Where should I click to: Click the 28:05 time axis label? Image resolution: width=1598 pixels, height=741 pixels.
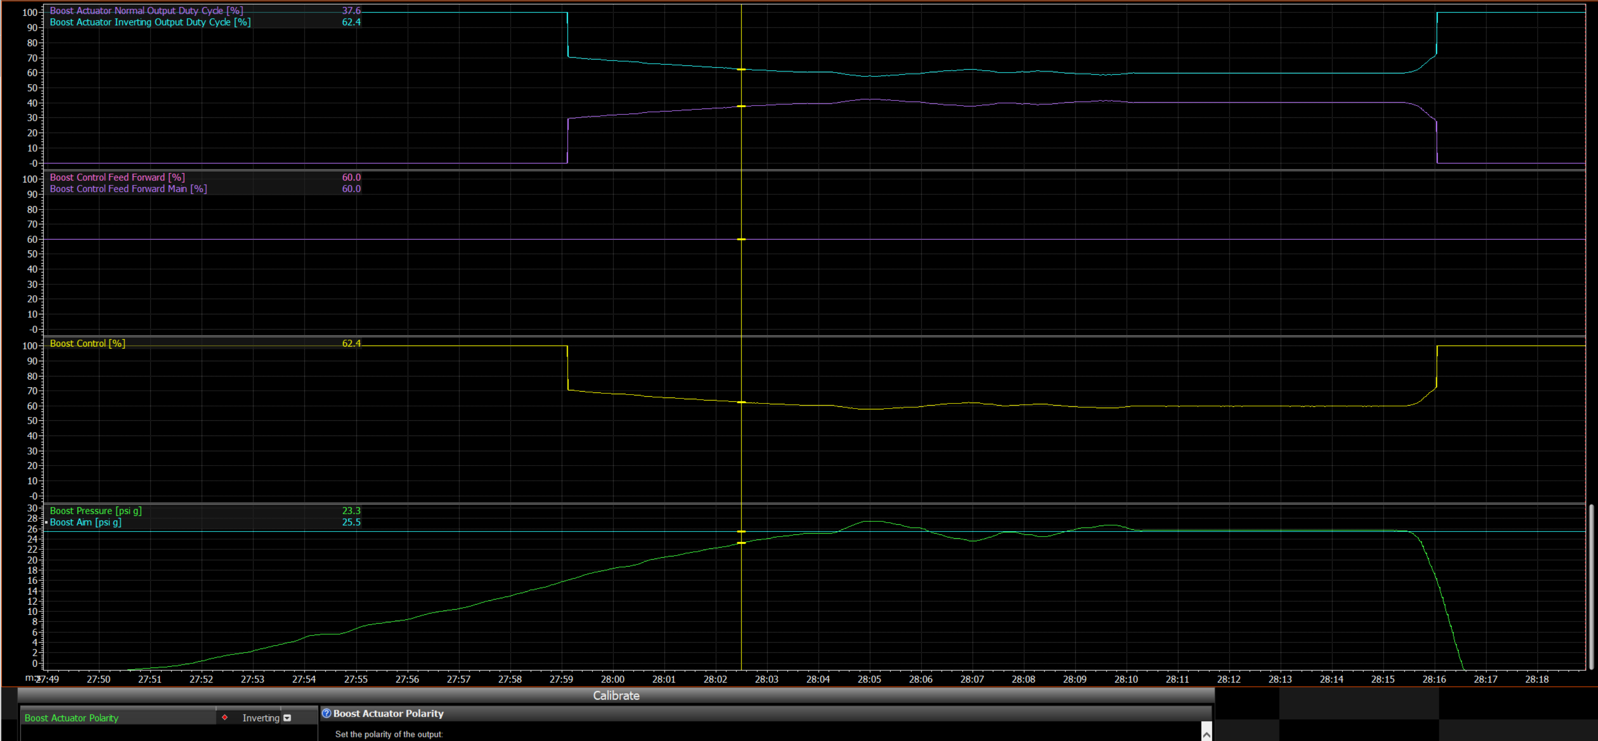pyautogui.click(x=869, y=679)
